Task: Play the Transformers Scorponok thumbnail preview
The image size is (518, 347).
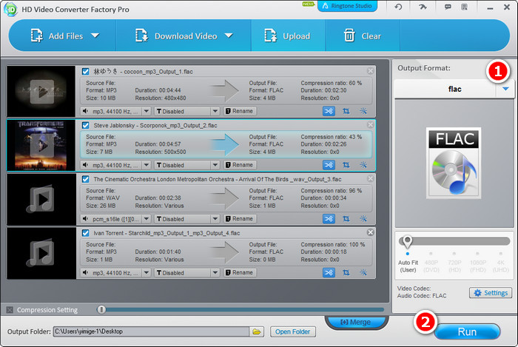Action: coord(41,146)
